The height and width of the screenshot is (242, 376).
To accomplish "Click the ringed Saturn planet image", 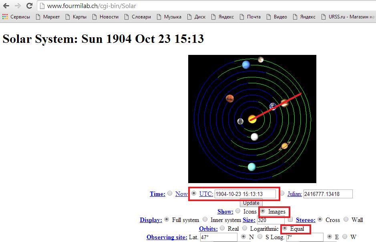I will 285,146.
